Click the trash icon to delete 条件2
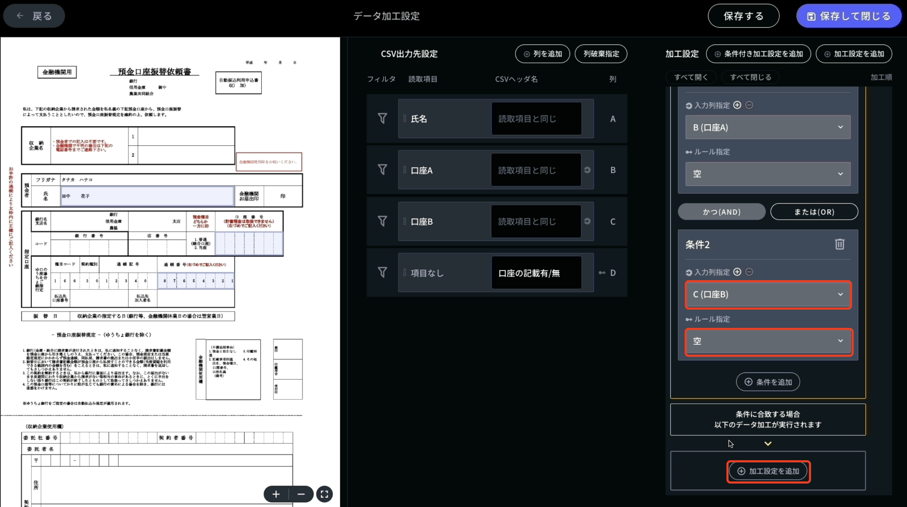The height and width of the screenshot is (507, 907). pyautogui.click(x=839, y=244)
